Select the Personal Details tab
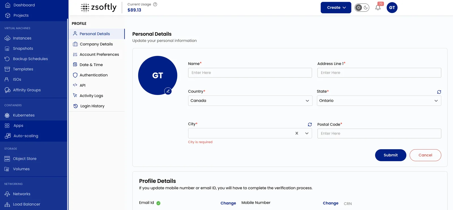This screenshot has height=210, width=453. [x=97, y=34]
